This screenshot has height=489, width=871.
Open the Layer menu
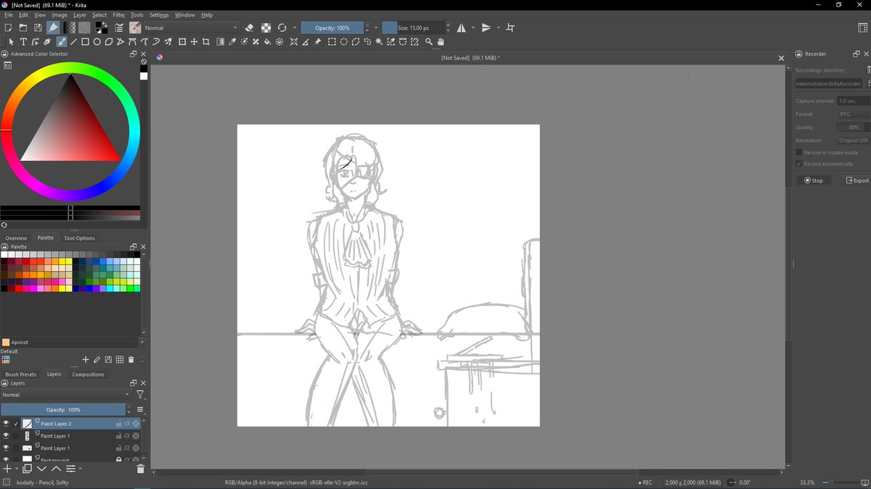tap(79, 14)
